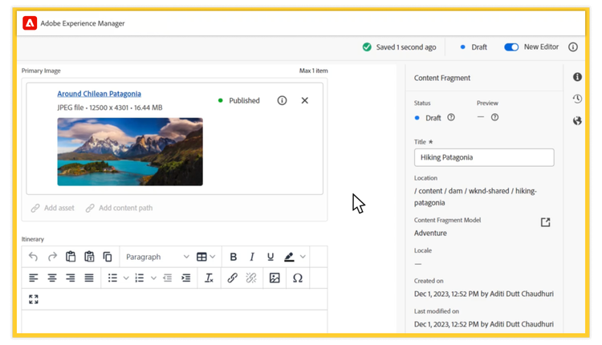Insert a link with the chain icon
This screenshot has width=602, height=345.
pyautogui.click(x=232, y=278)
